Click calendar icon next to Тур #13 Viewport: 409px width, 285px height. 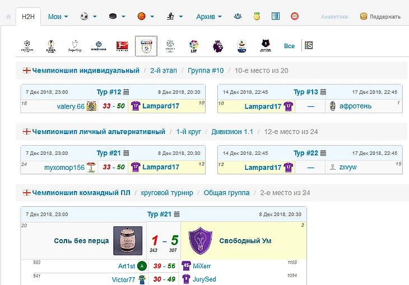(x=323, y=92)
